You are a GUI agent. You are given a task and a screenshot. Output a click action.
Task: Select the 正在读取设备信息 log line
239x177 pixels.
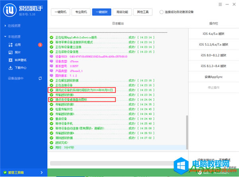[102, 52]
